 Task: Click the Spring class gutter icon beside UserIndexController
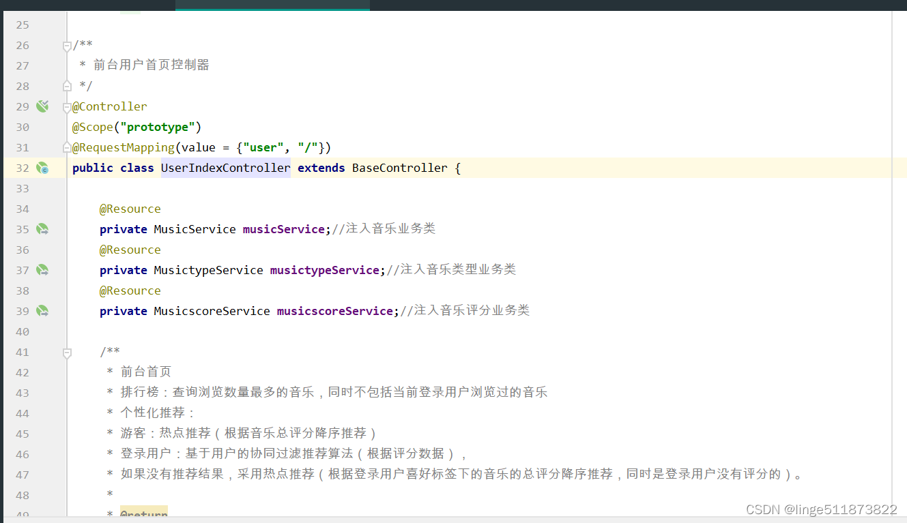point(42,168)
